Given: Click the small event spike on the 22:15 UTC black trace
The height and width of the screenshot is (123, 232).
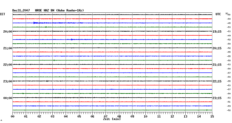Looking at the screenshot, I should [x=47, y=81].
